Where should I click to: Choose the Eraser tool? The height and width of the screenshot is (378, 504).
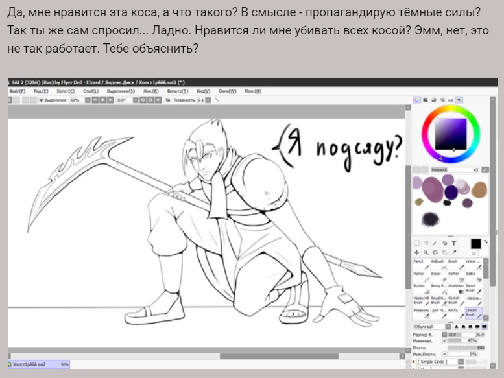click(x=437, y=277)
